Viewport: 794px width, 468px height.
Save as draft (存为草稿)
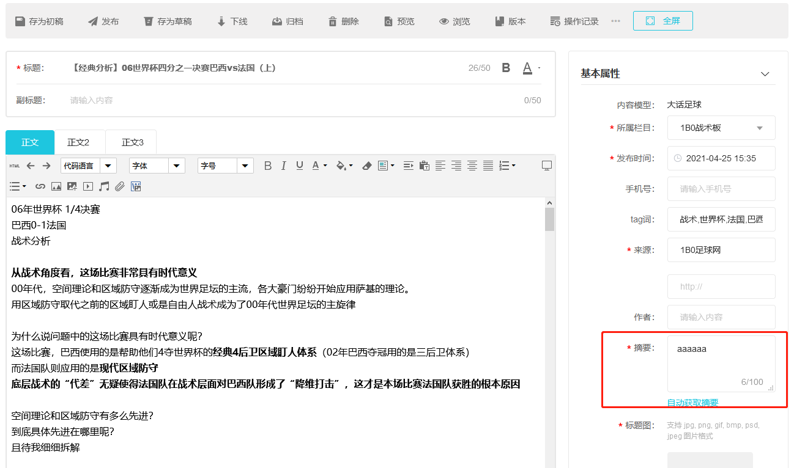(168, 21)
